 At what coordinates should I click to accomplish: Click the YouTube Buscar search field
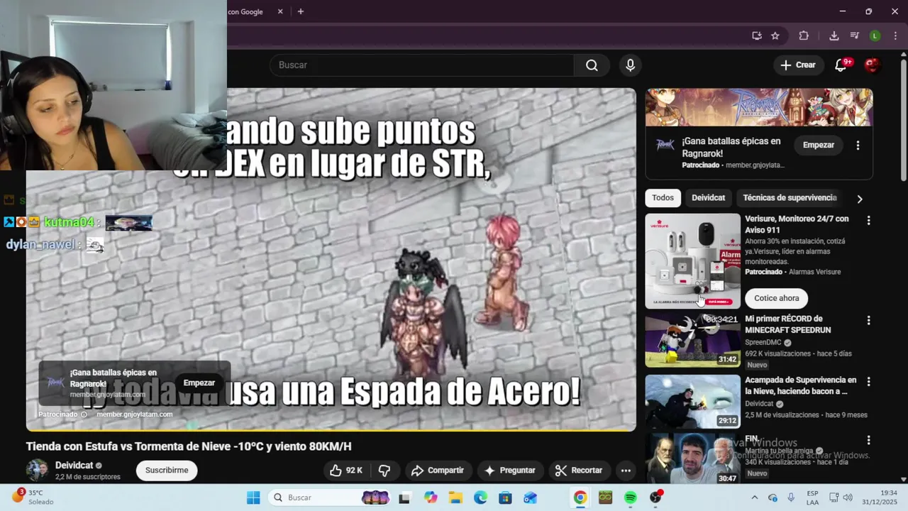(x=422, y=65)
